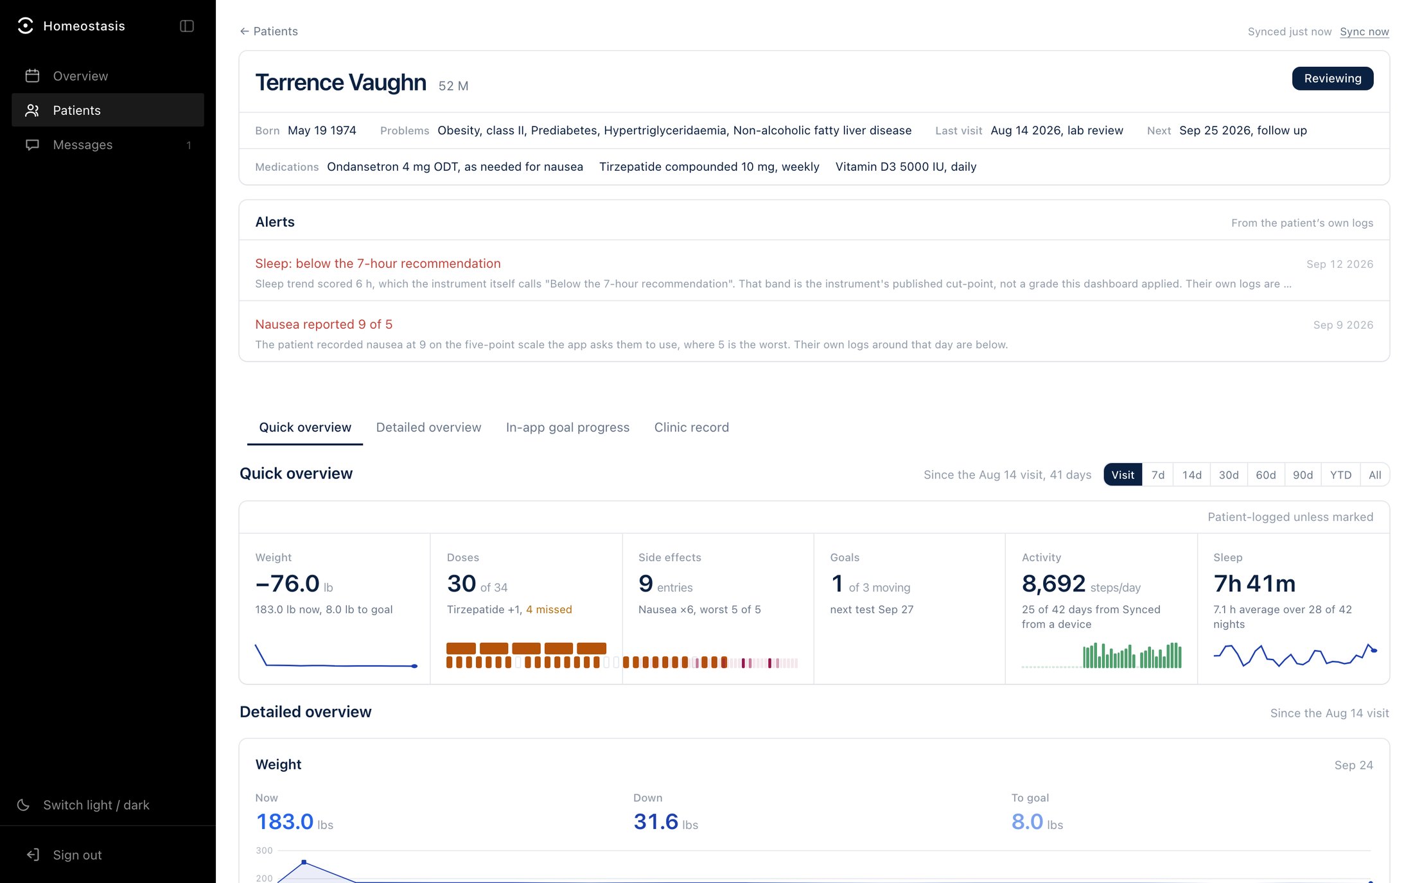The image size is (1413, 883).
Task: Open the Nausea reported 9 of 5 alert
Action: pos(814,331)
